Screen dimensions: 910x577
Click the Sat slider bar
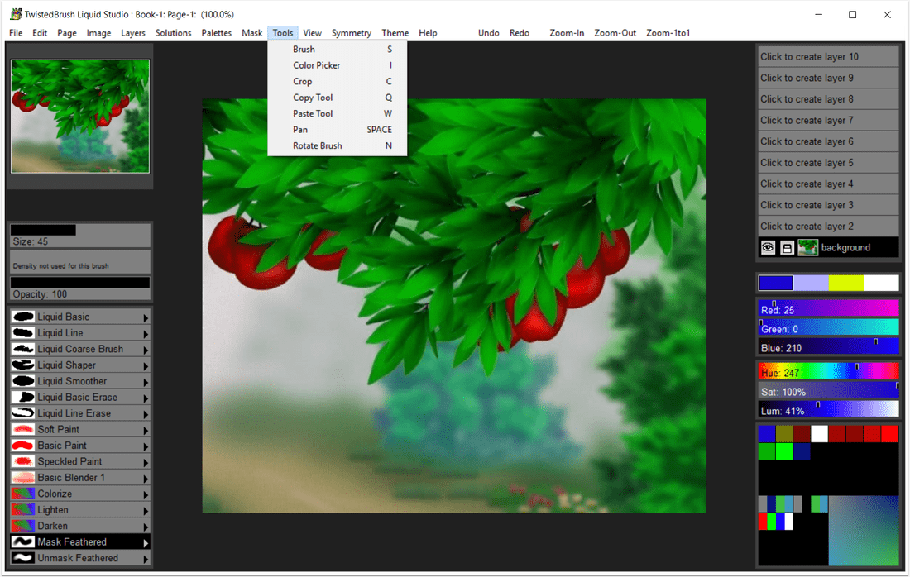(x=828, y=391)
